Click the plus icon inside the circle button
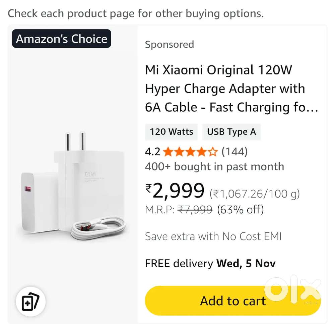Screen dimensions: 335x324 [x=28, y=304]
